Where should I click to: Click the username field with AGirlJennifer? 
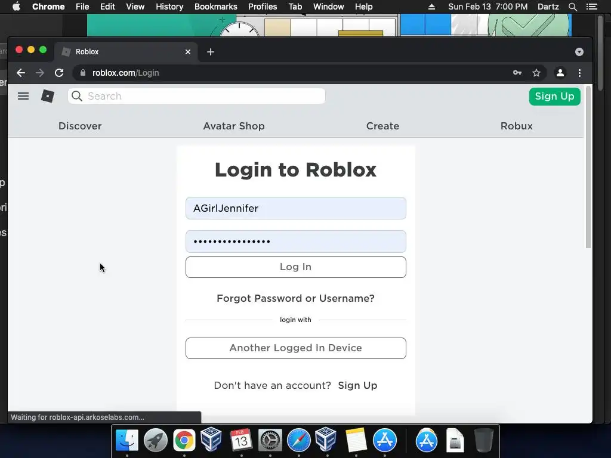[296, 208]
